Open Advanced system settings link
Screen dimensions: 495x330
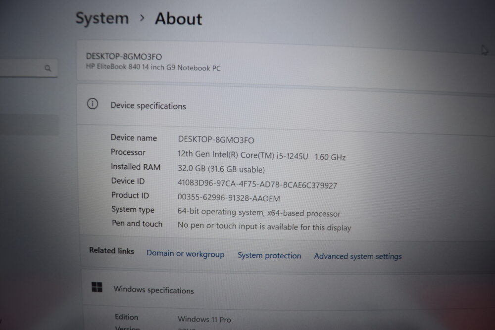(x=358, y=256)
